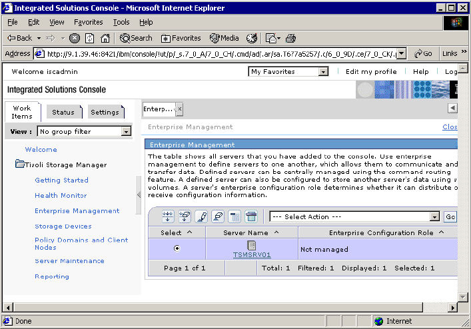Open the address bar URL history dropdown

(x=402, y=54)
